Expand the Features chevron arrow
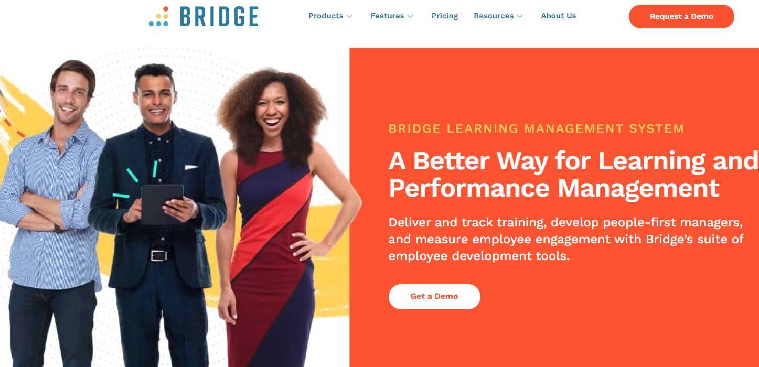 (x=410, y=16)
